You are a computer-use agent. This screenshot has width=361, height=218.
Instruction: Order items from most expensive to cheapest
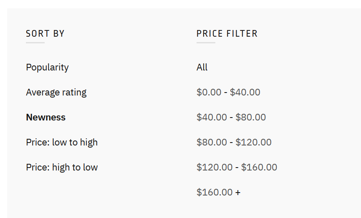pyautogui.click(x=62, y=168)
